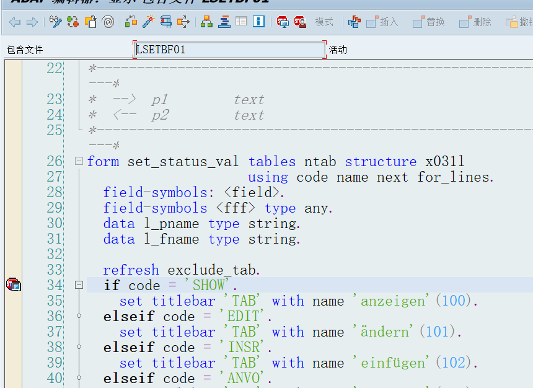Activate the include using the magic wand icon

tap(148, 22)
